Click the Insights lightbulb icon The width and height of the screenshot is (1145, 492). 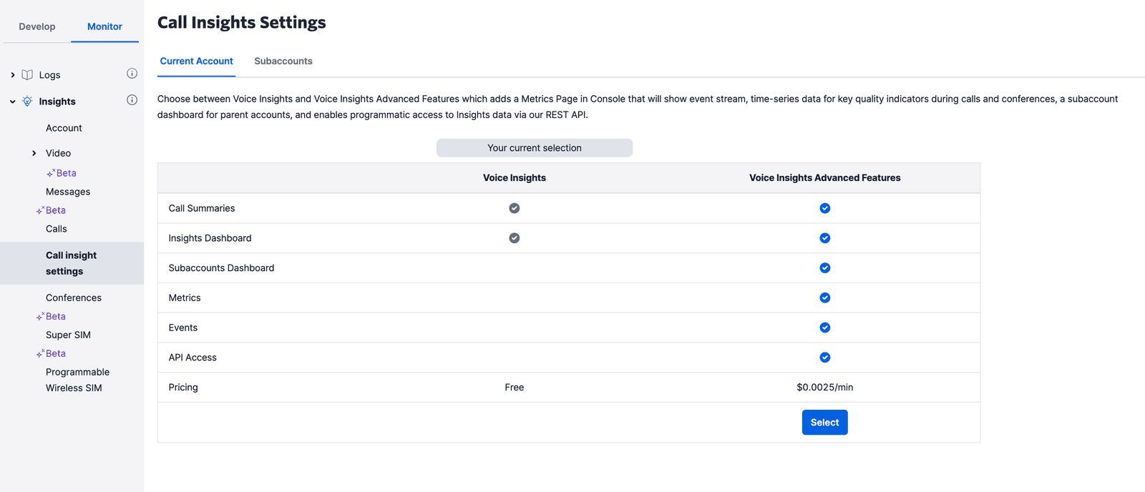click(27, 102)
